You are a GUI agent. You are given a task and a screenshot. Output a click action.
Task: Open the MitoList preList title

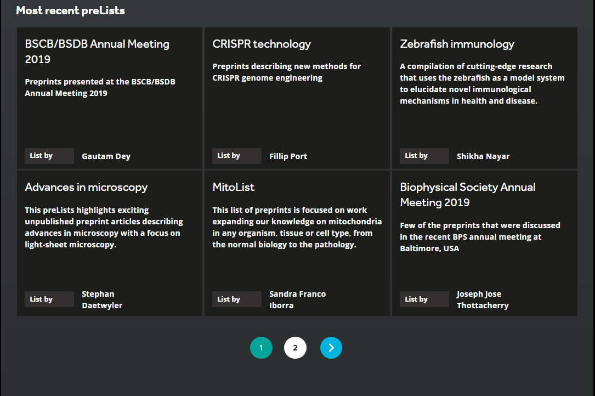coord(234,187)
